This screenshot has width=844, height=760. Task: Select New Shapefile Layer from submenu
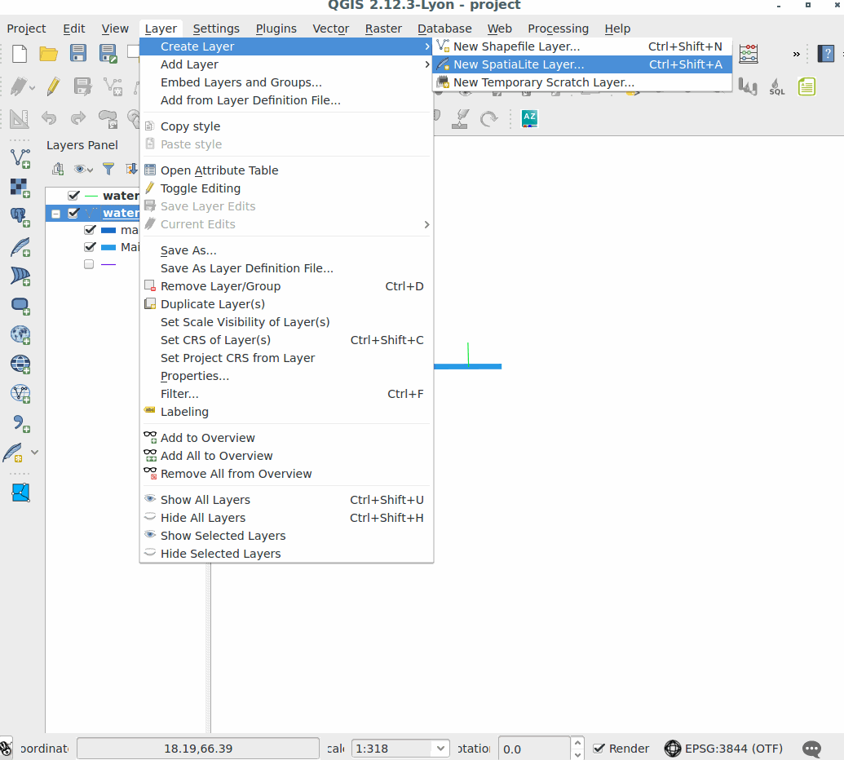[582, 46]
